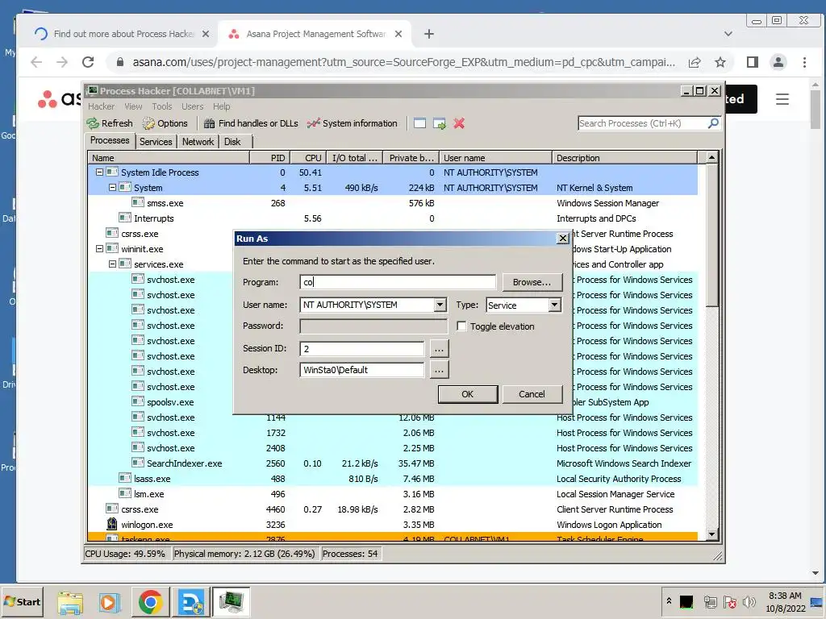This screenshot has height=619, width=826.
Task: Open System information graph window
Action: pos(352,123)
